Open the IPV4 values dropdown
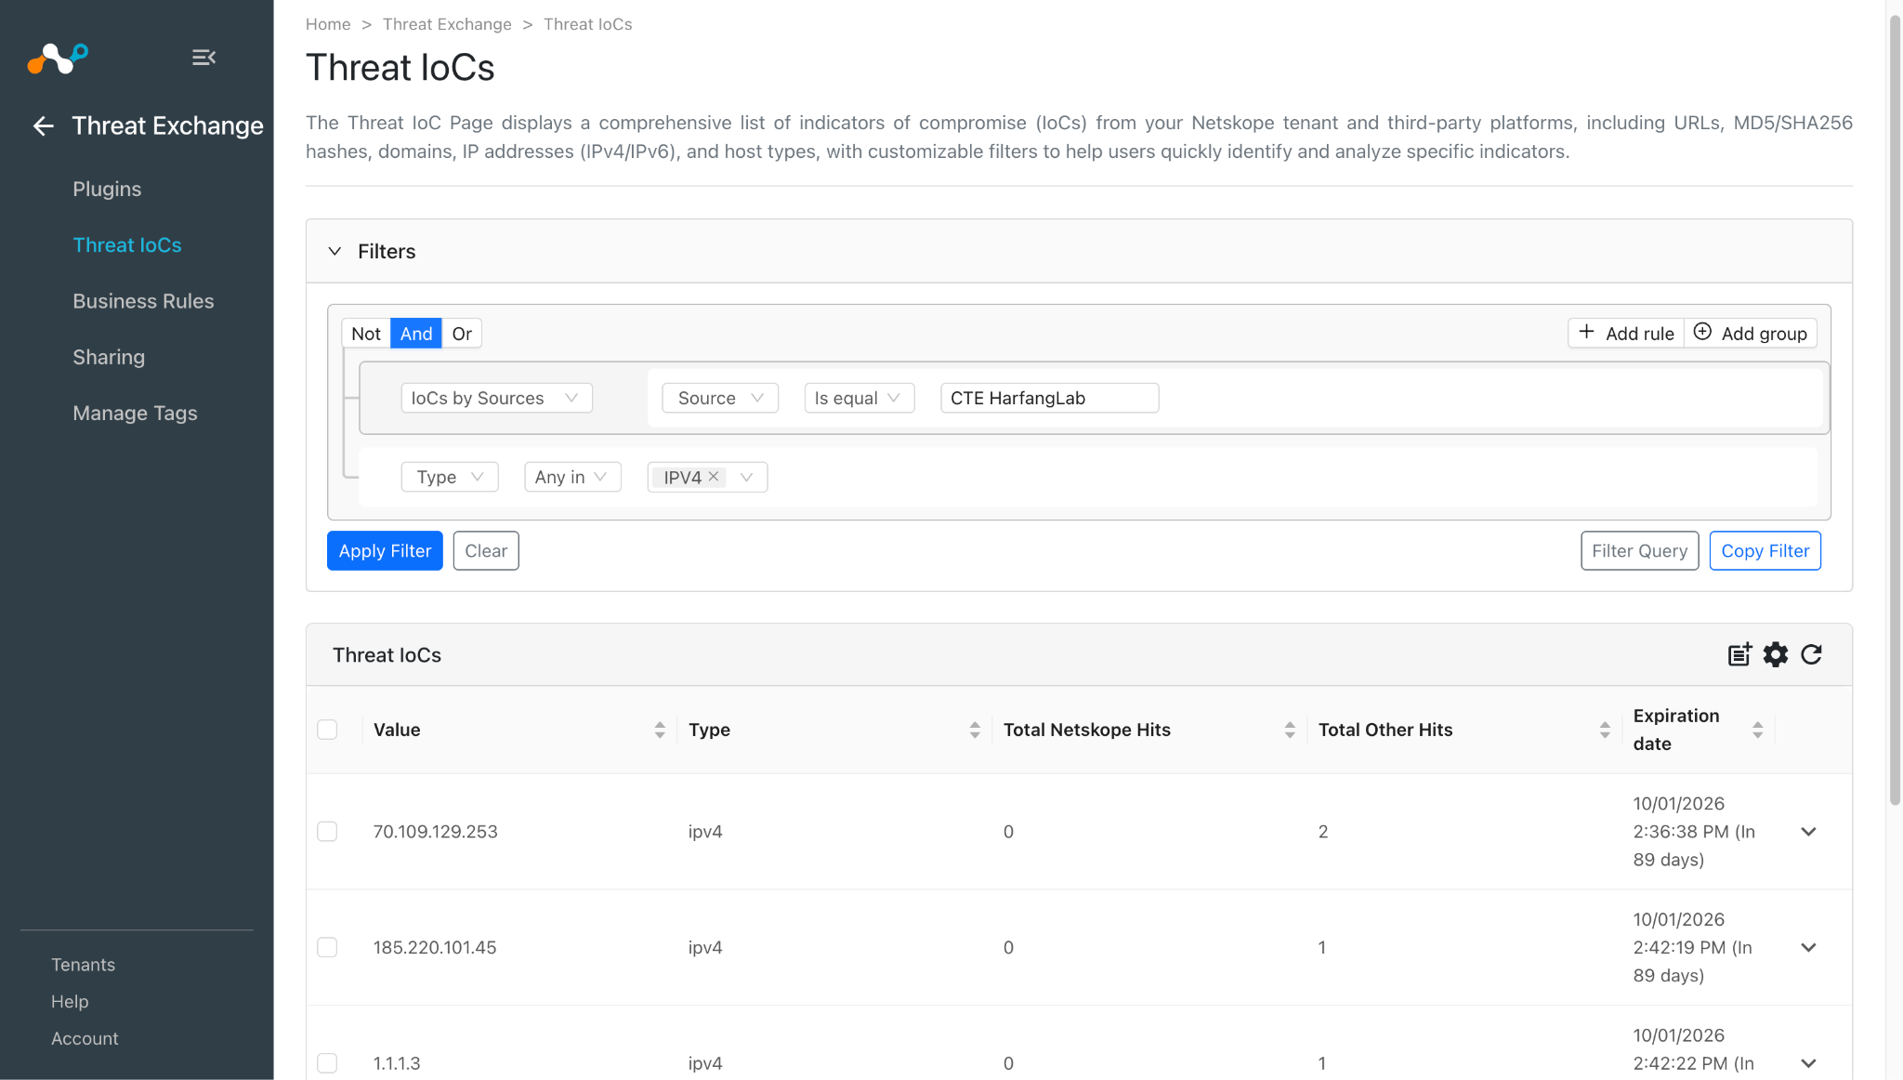Screen dimensions: 1903x1080 pyautogui.click(x=746, y=477)
